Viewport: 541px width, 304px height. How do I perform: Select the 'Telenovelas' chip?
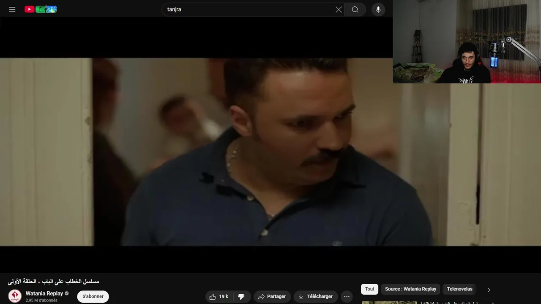point(460,289)
